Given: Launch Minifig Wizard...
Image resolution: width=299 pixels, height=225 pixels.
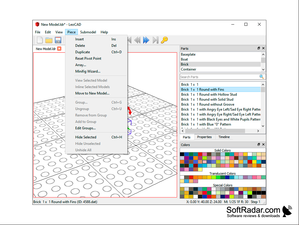Looking at the screenshot, I should [96, 71].
